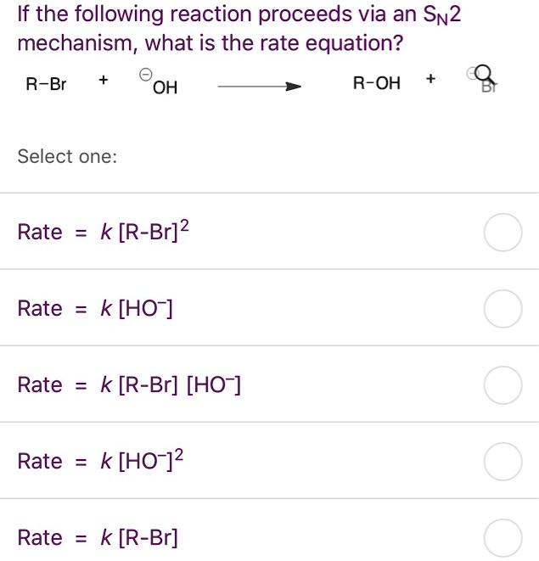Pick the radio button for Rate = k[R-Br][HO⁻]
This screenshot has width=539, height=561.
tap(503, 385)
